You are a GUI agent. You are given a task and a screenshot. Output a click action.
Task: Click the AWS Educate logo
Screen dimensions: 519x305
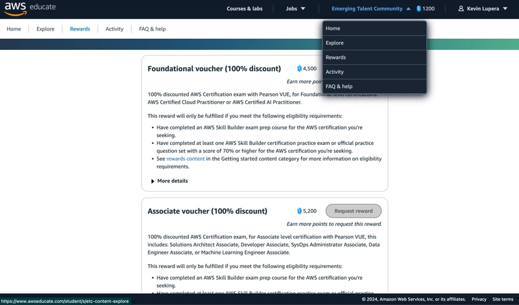coord(30,8)
